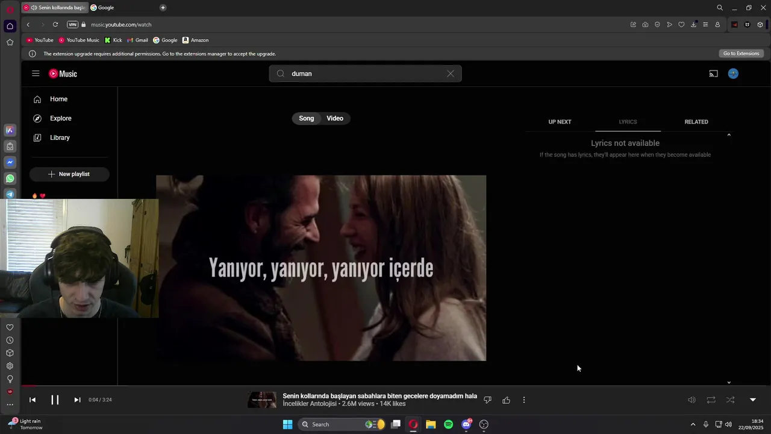Open the Gmail bookmark
This screenshot has height=434, width=771.
(137, 40)
